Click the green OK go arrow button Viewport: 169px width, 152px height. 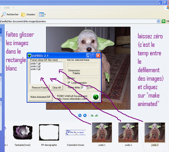tap(163, 21)
